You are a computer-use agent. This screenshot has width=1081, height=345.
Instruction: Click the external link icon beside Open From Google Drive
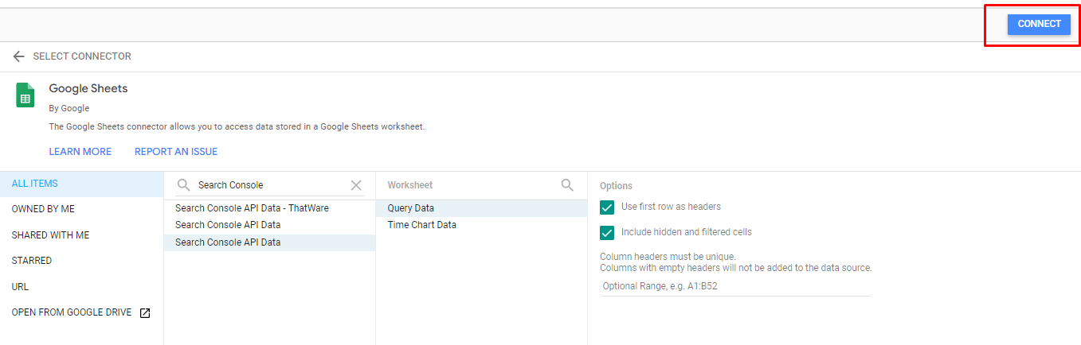tap(145, 313)
